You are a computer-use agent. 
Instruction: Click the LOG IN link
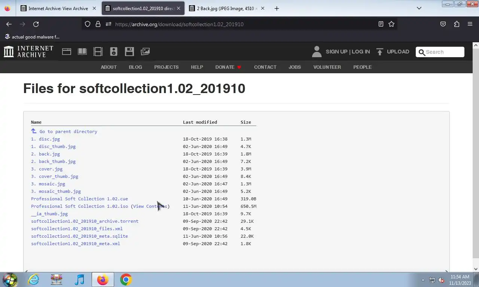pyautogui.click(x=361, y=52)
